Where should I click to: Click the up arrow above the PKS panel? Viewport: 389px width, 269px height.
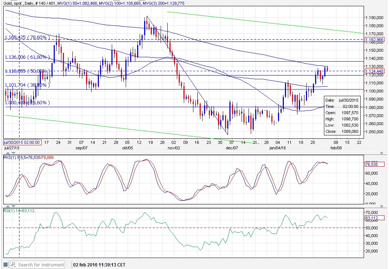[x=8, y=153]
